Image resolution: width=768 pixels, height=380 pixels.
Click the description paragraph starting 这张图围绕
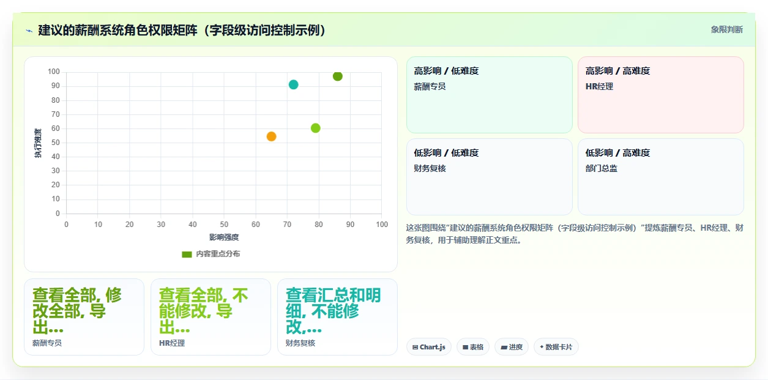pos(575,234)
